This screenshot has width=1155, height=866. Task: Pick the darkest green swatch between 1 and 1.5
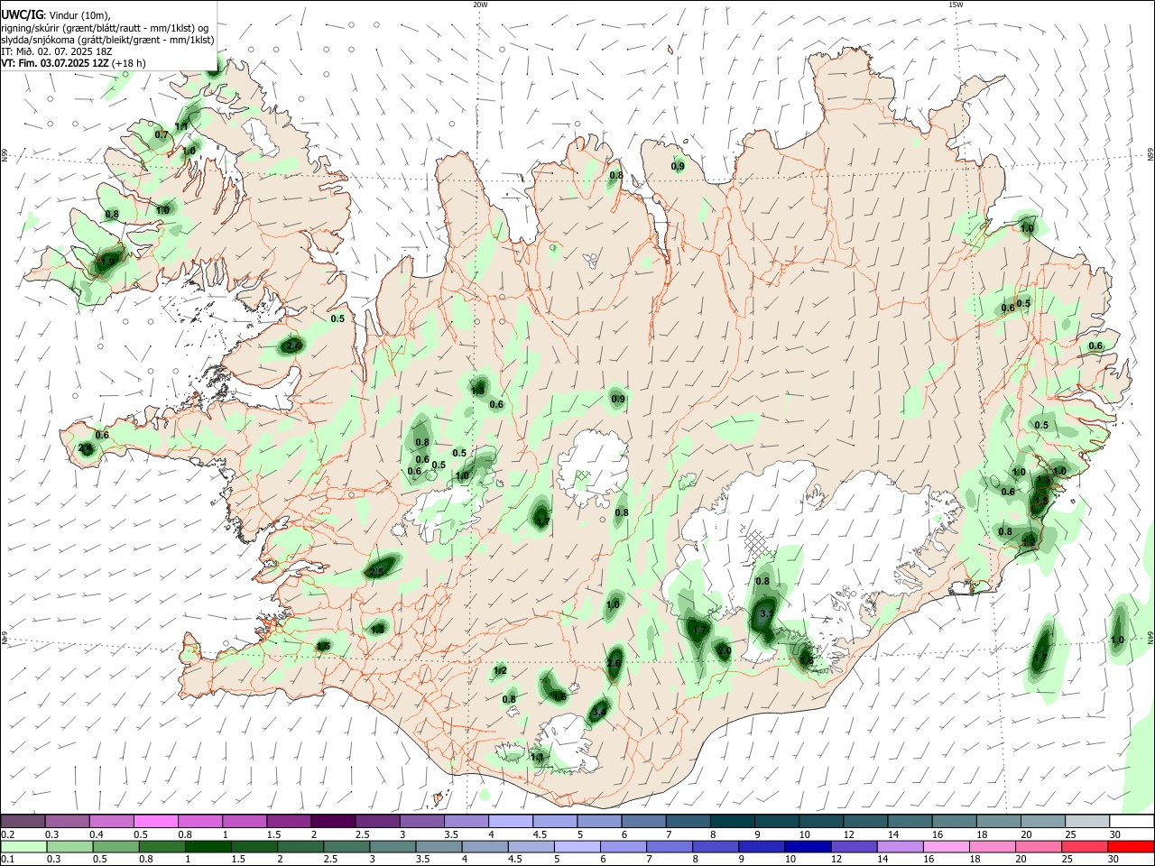point(208,846)
